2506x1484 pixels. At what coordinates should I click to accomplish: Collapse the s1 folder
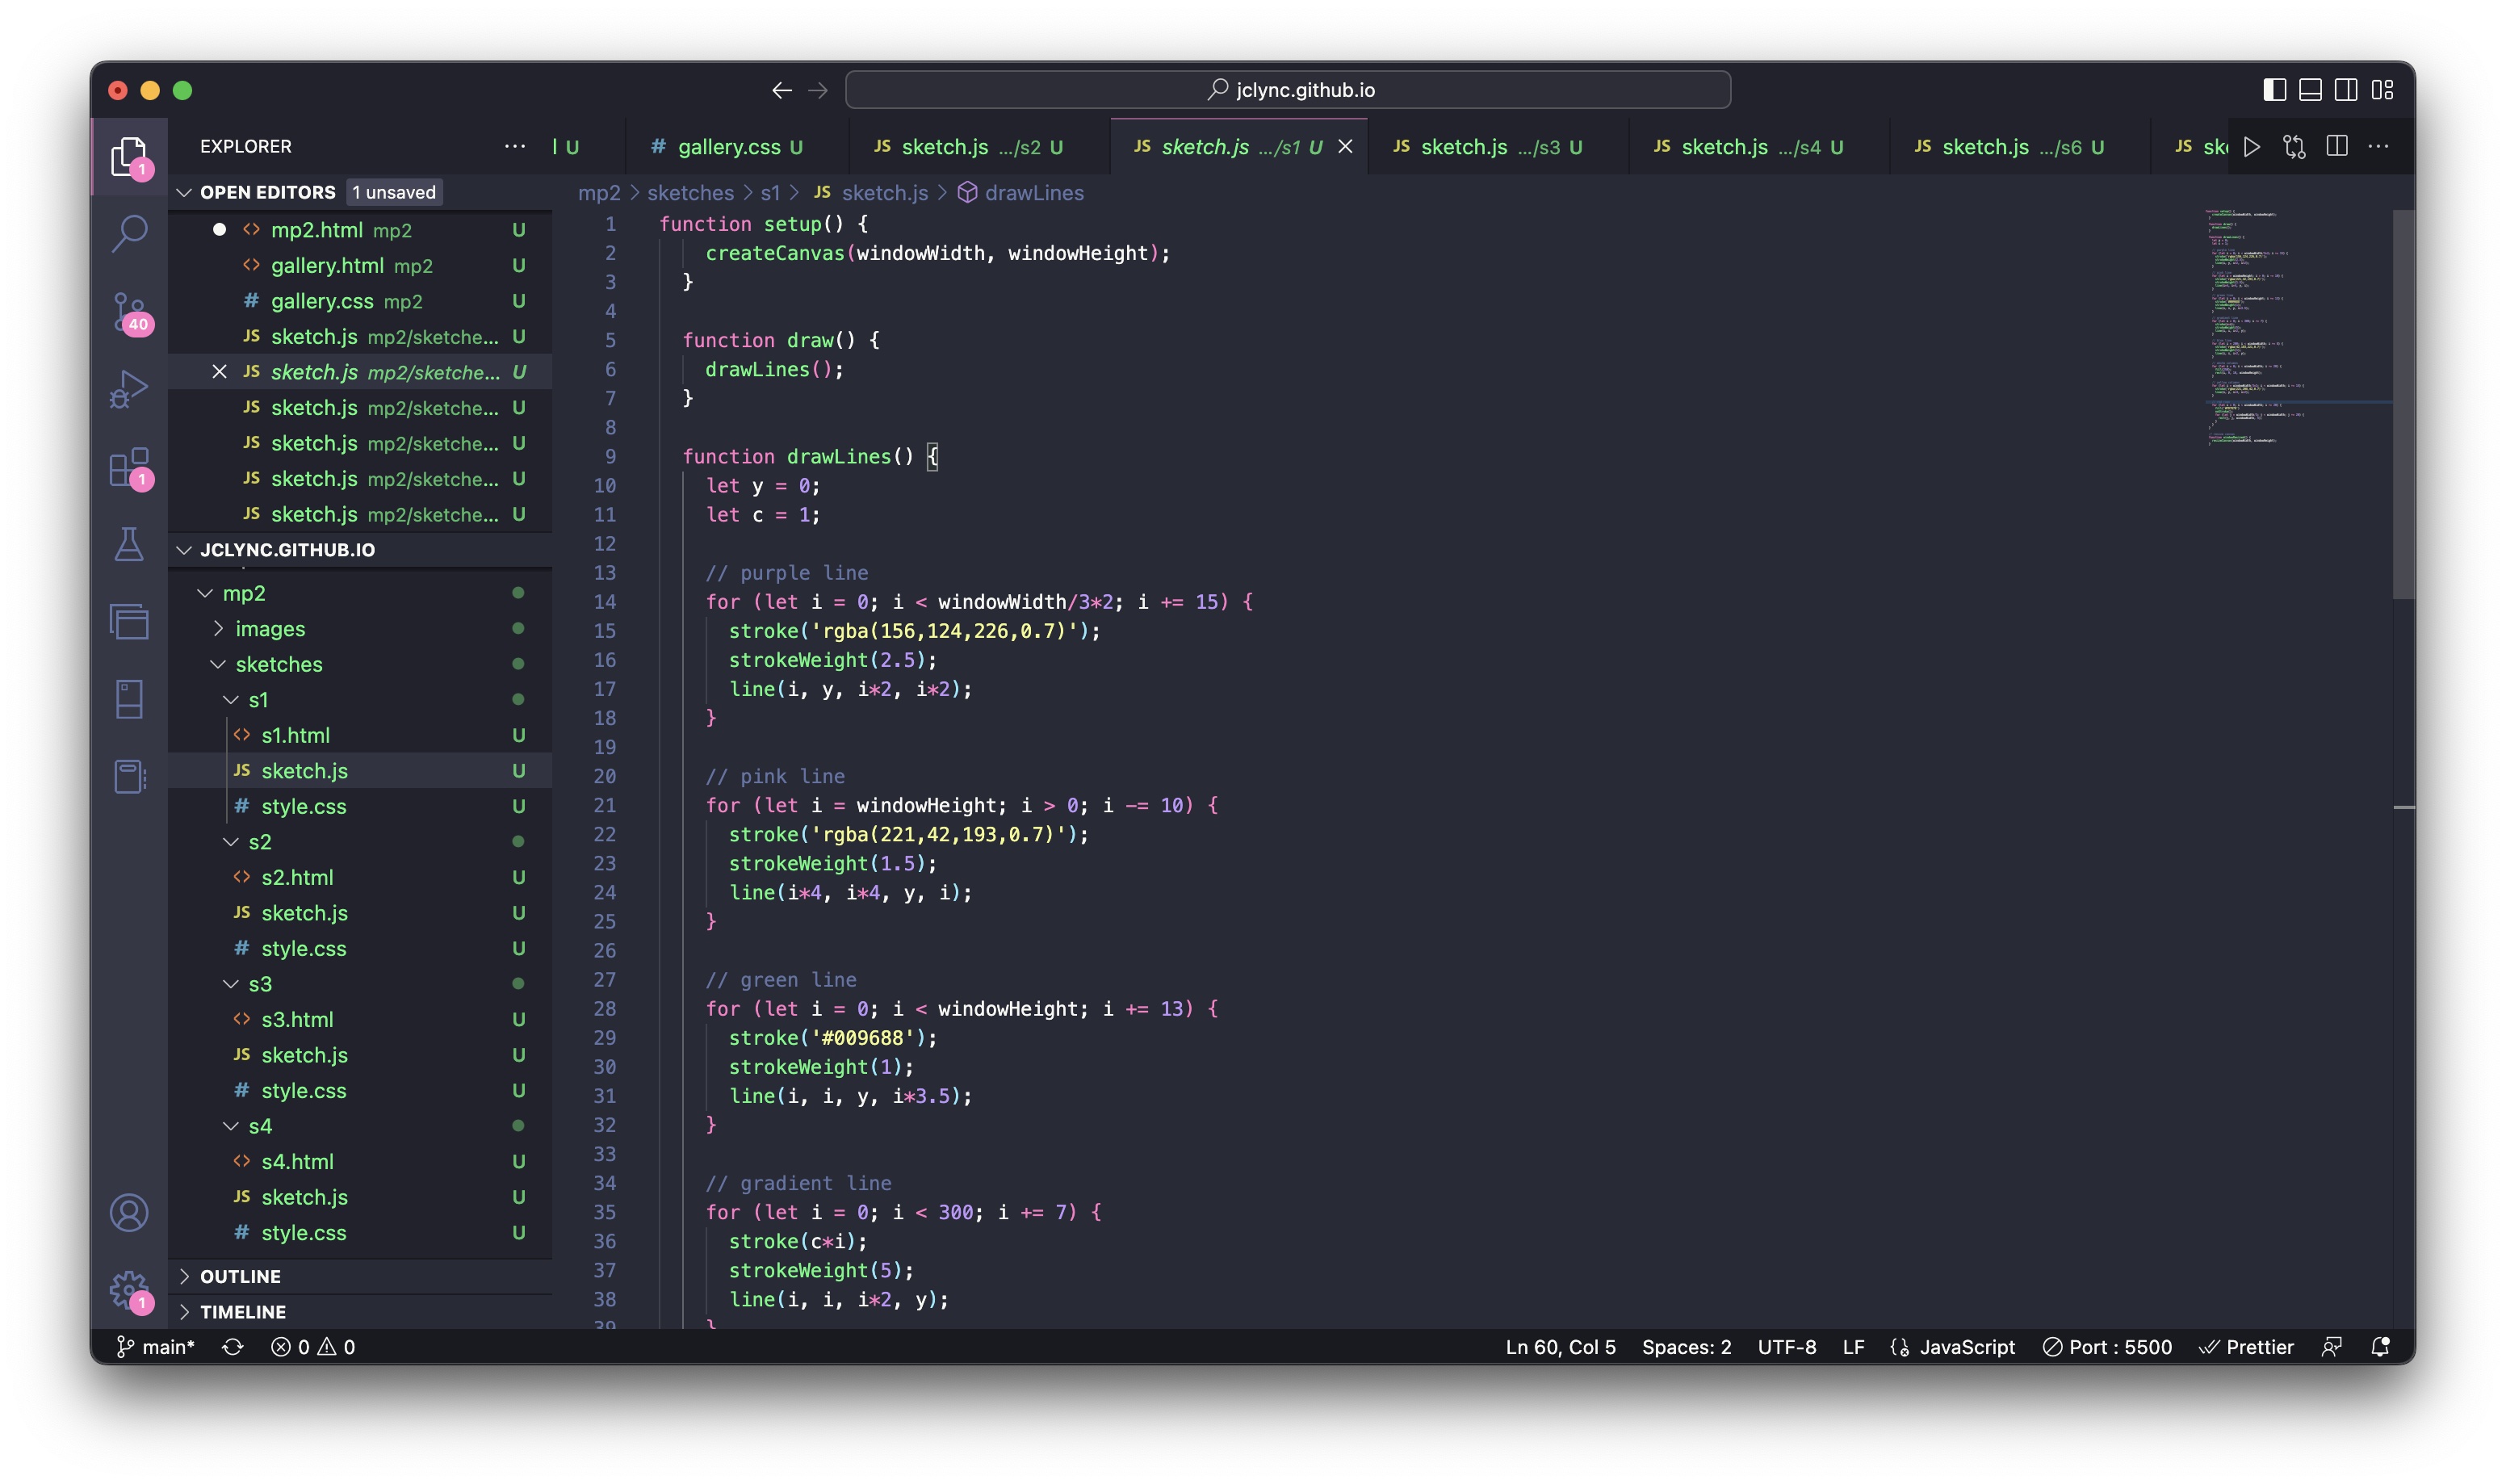coord(231,700)
